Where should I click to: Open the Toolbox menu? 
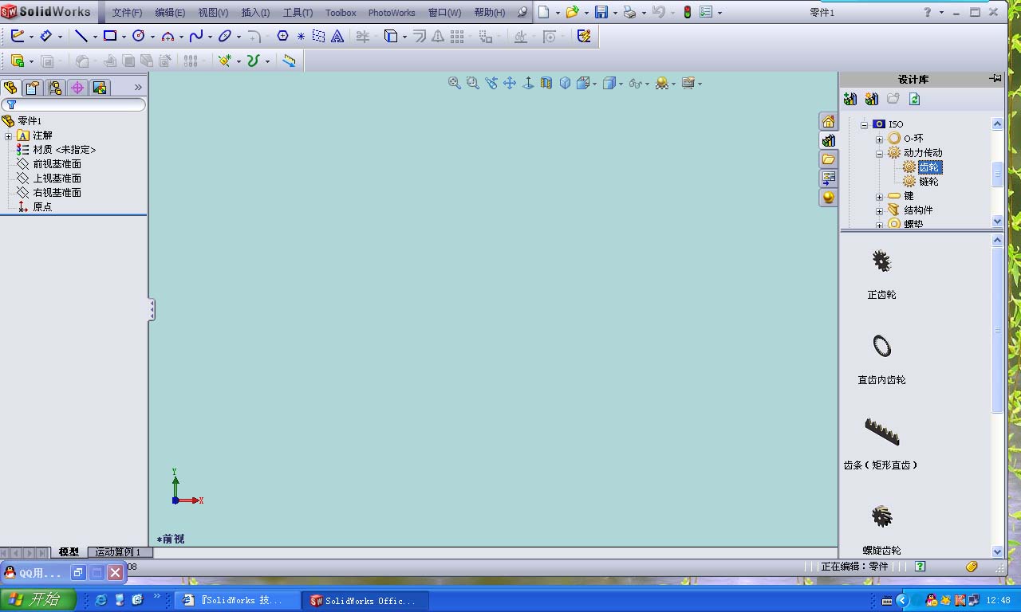pos(341,13)
